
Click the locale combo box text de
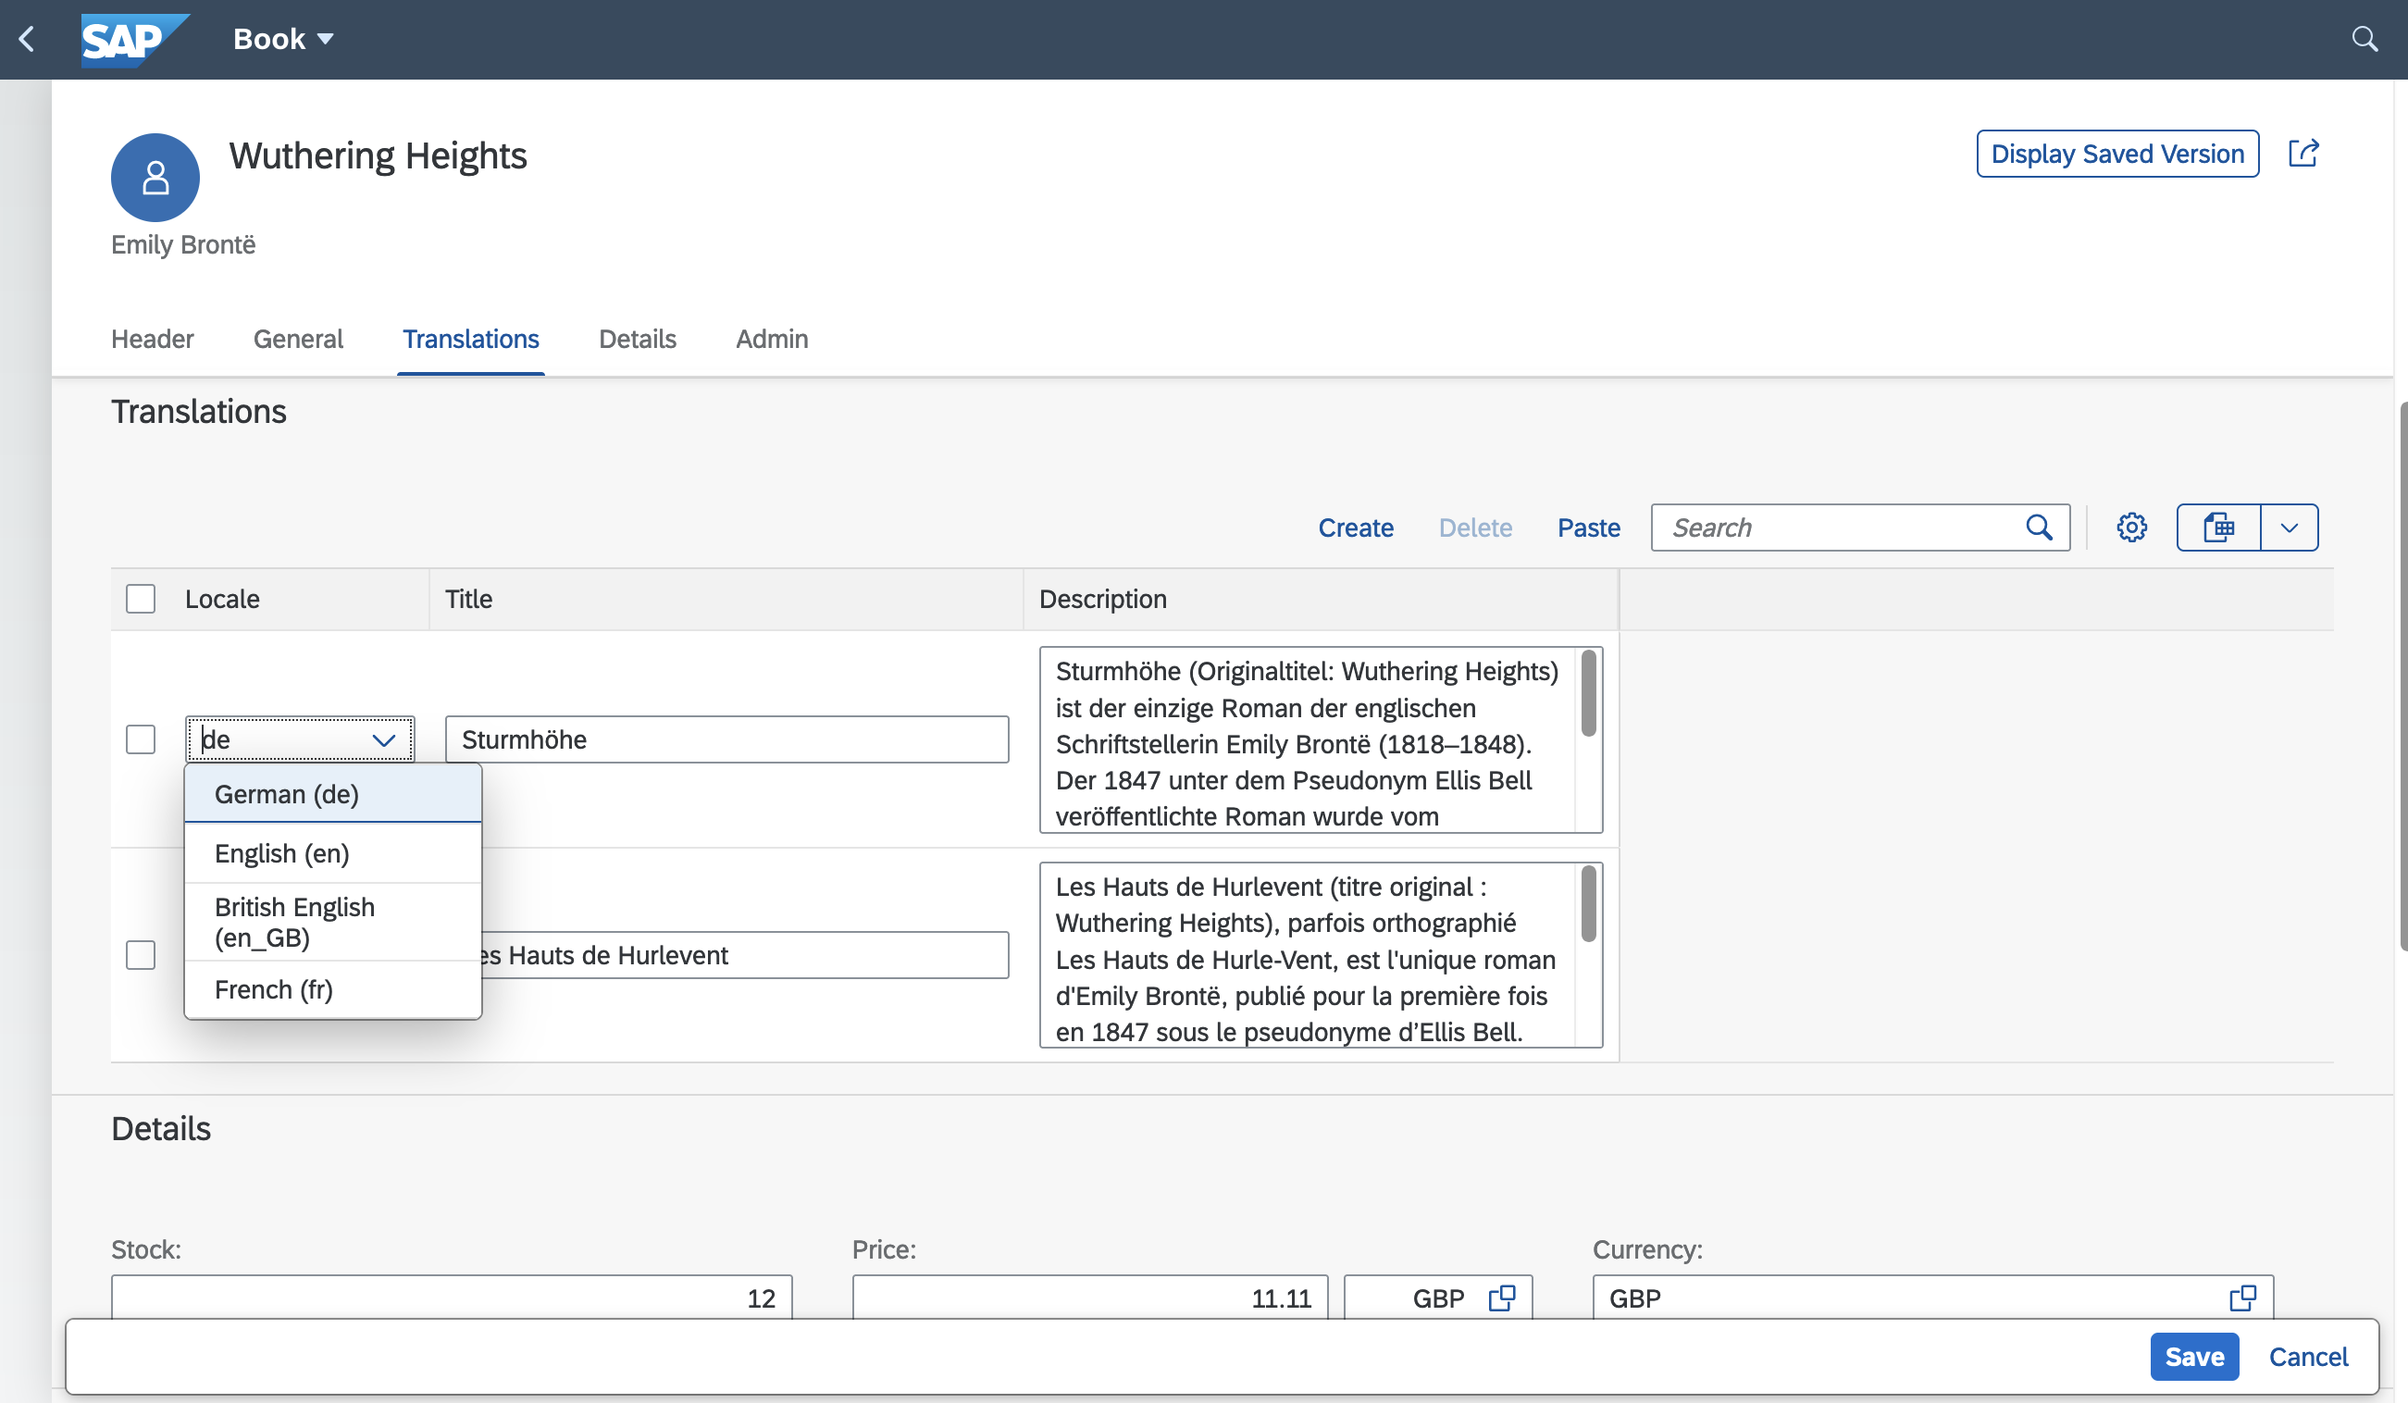tap(216, 739)
